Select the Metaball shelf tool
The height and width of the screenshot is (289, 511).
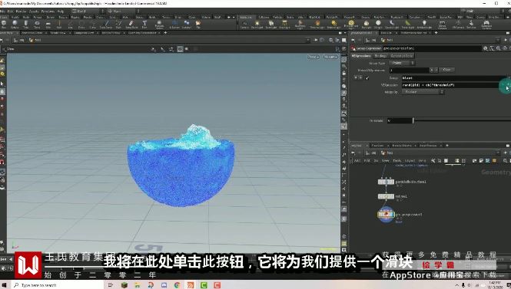point(187,24)
